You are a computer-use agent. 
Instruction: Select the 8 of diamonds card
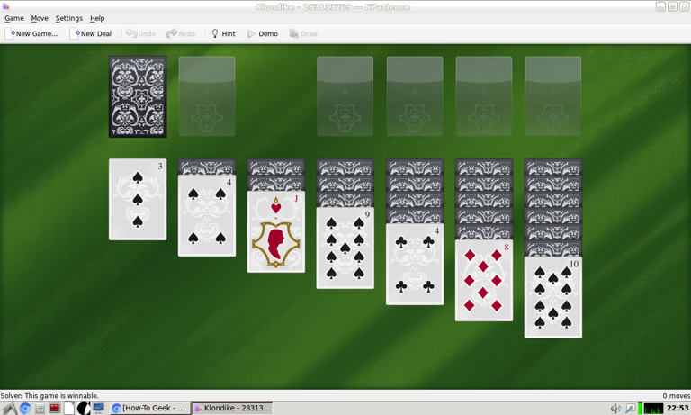coord(484,281)
